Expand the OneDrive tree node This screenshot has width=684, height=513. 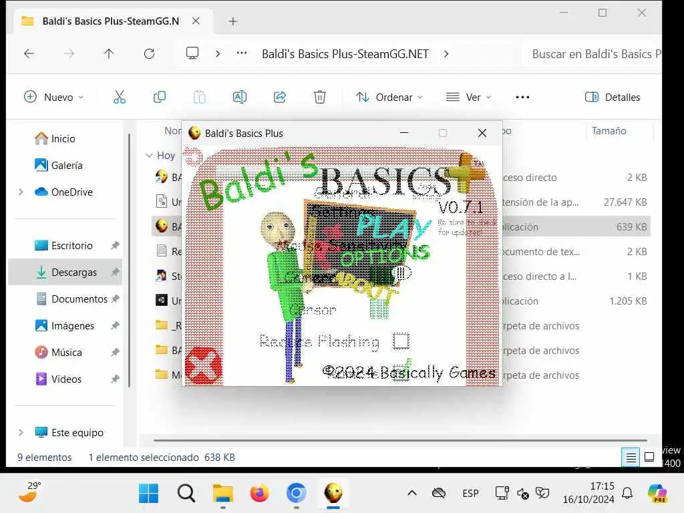[x=21, y=192]
